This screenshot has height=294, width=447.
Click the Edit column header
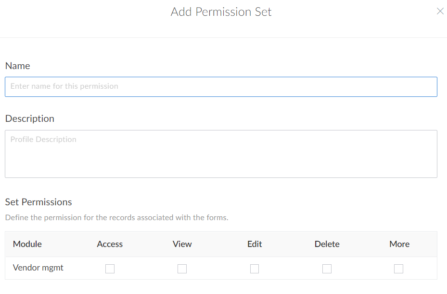click(255, 244)
